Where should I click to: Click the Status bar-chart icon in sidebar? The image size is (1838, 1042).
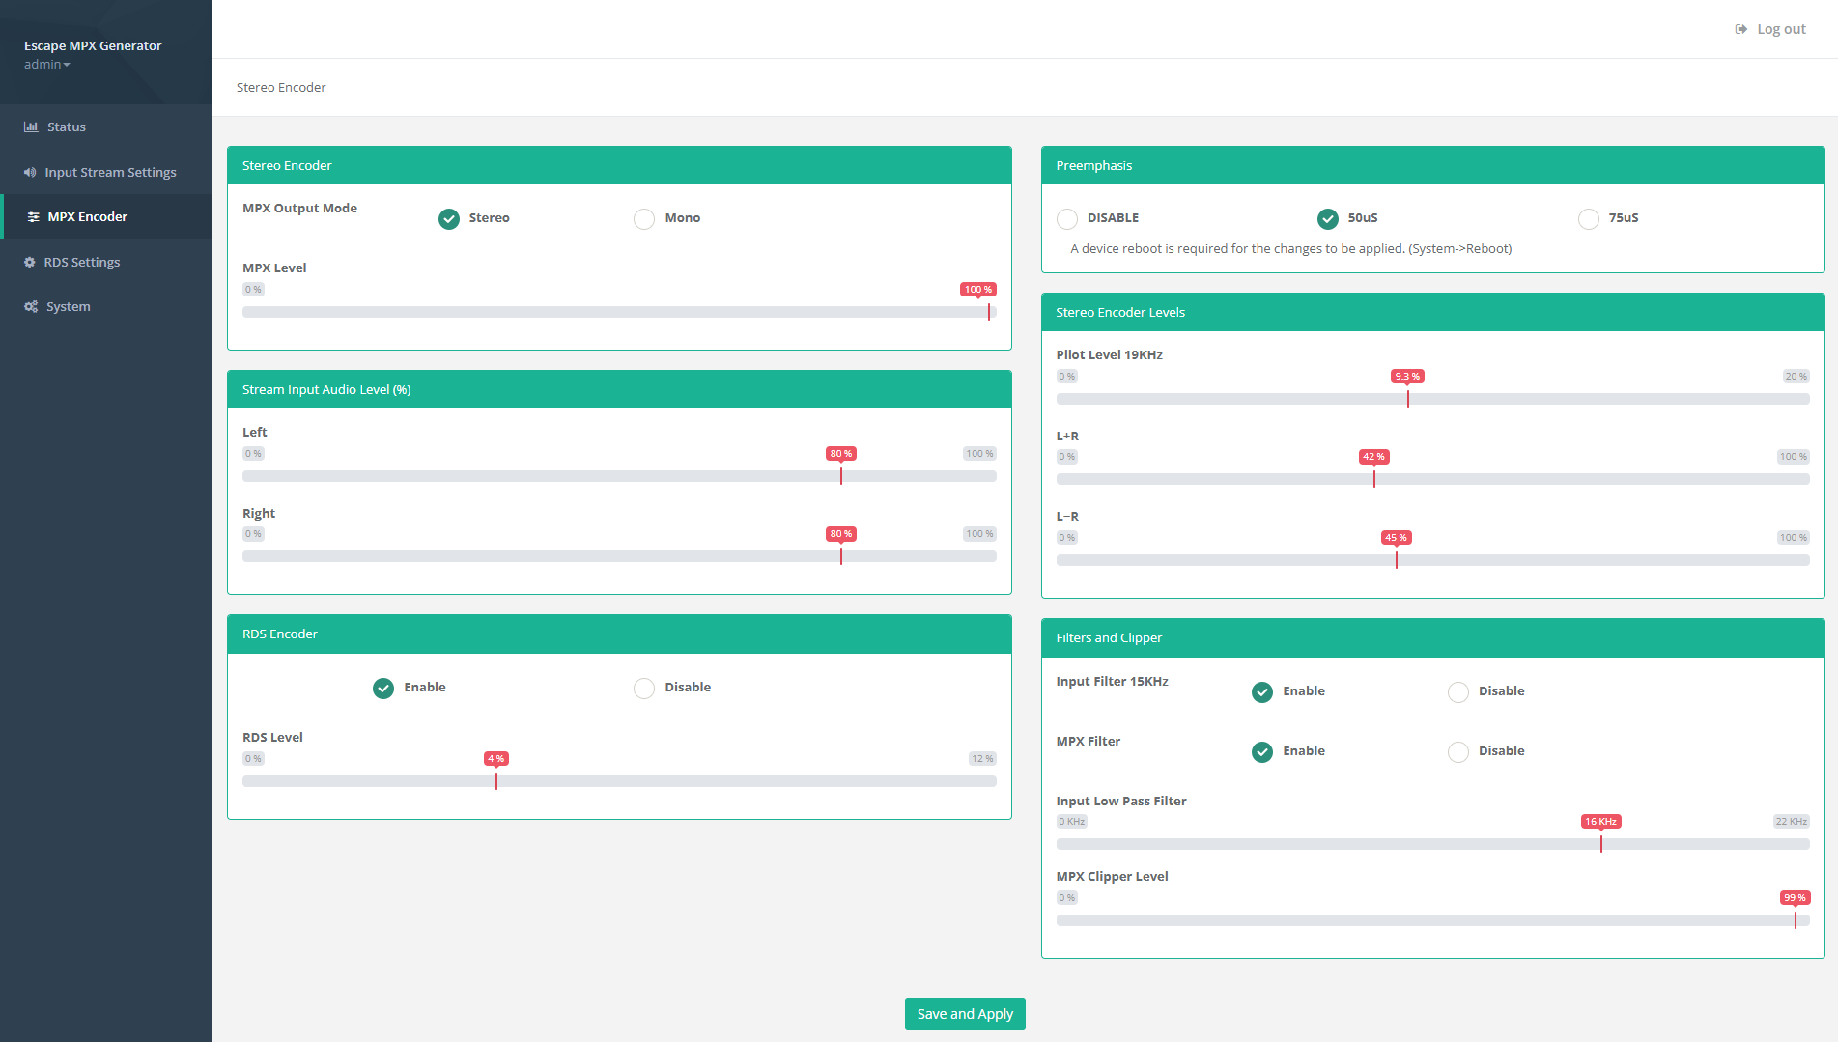[x=31, y=127]
